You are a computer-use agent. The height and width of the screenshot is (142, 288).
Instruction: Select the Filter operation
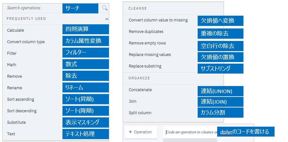pos(12,53)
